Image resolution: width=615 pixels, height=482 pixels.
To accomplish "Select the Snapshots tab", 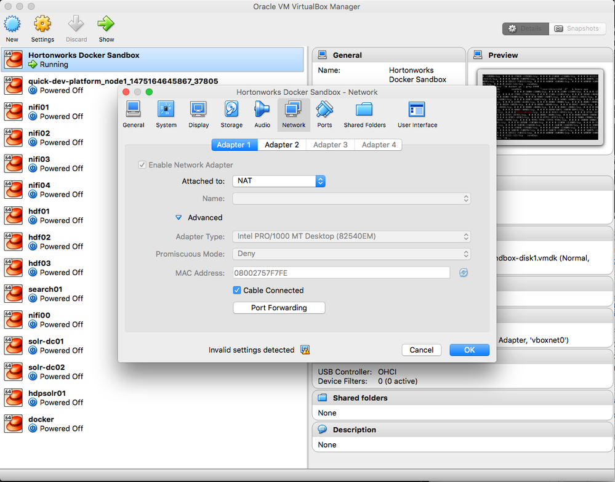I will tap(577, 28).
